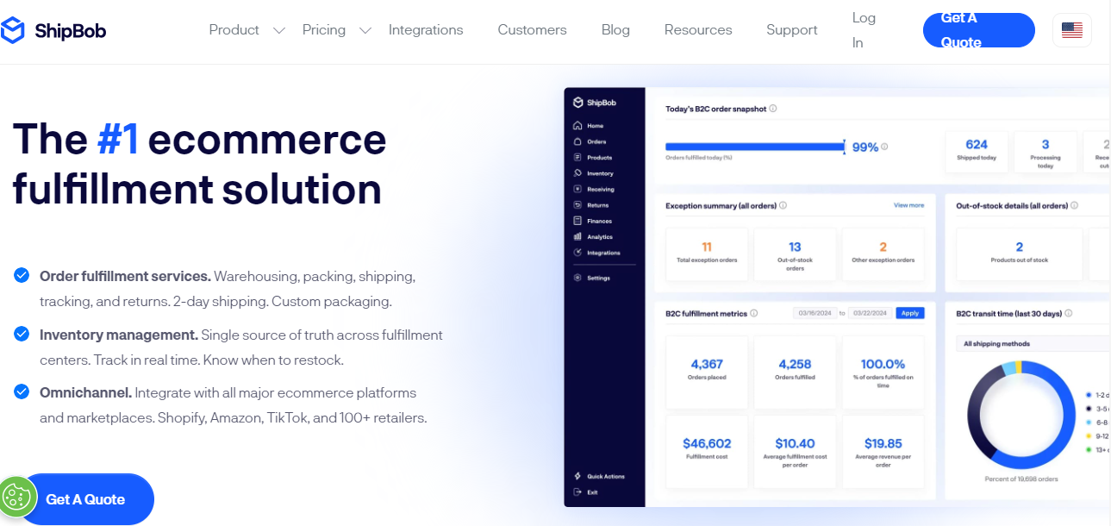Viewport: 1111px width, 526px height.
Task: Expand the Pricing menu chevron
Action: [365, 30]
